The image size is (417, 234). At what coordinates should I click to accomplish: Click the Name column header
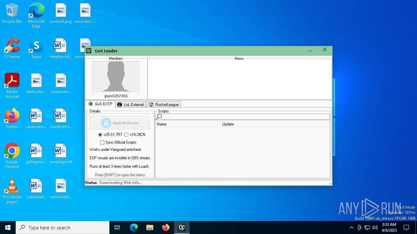(188, 124)
